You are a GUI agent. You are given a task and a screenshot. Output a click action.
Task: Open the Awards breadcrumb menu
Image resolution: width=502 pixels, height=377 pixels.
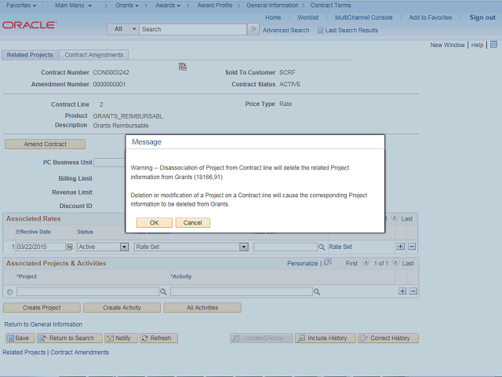[168, 5]
